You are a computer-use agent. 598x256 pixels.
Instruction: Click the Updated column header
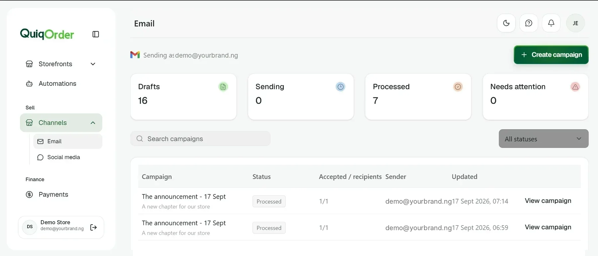[464, 177]
